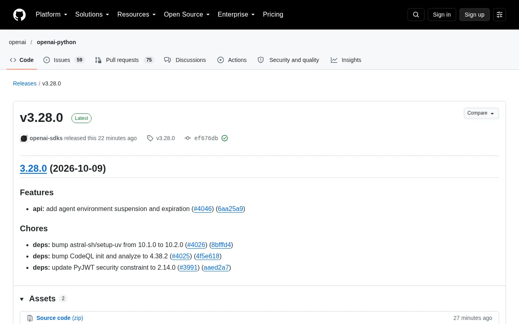Click the Chores heading
The image size is (519, 324).
click(34, 228)
